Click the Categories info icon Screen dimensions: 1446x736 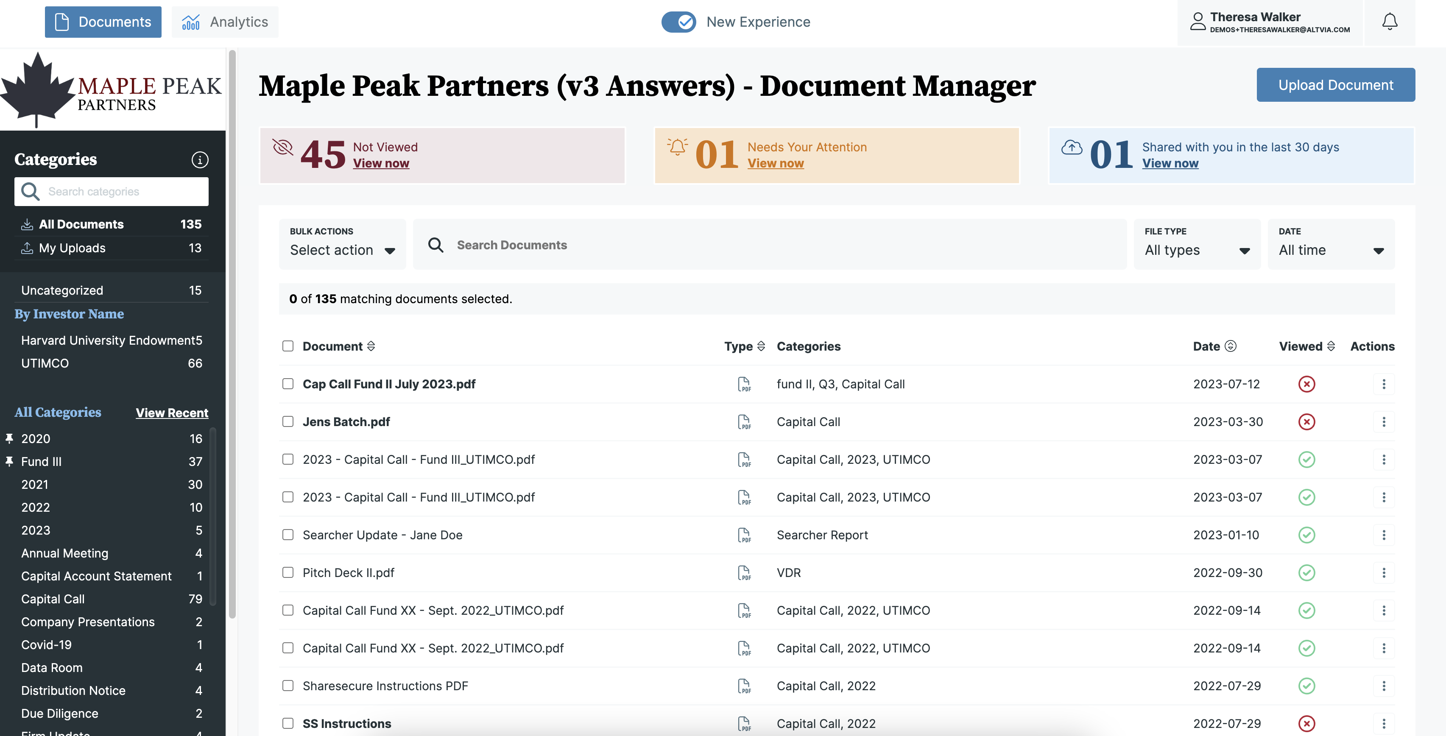coord(200,159)
